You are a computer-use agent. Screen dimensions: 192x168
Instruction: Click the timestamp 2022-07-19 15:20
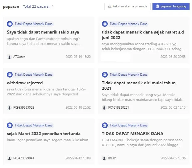(x=78, y=57)
